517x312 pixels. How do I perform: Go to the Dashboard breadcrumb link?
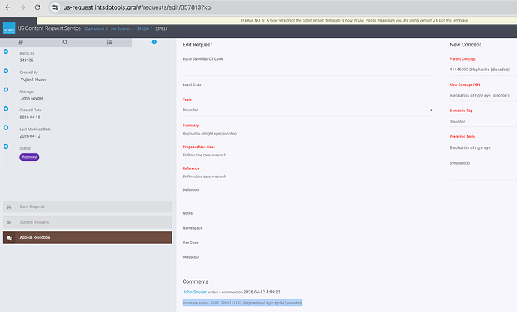[94, 28]
